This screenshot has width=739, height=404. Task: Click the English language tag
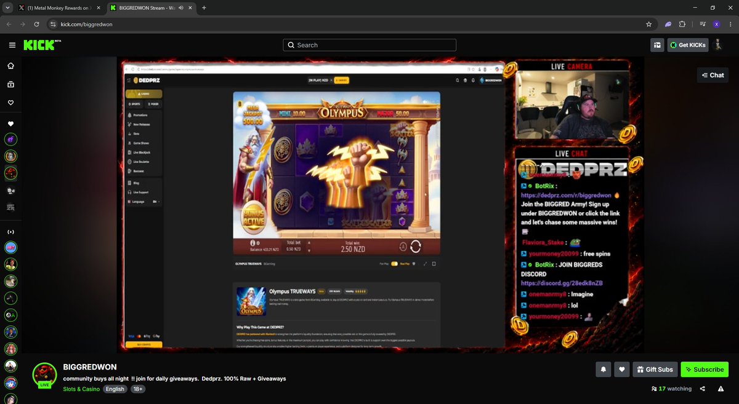coord(115,389)
